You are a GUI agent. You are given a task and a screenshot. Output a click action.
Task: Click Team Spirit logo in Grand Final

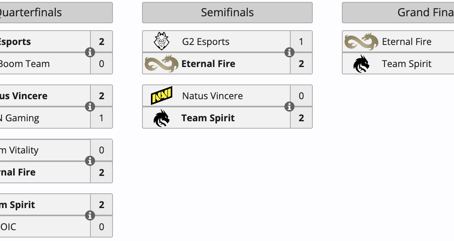[361, 64]
